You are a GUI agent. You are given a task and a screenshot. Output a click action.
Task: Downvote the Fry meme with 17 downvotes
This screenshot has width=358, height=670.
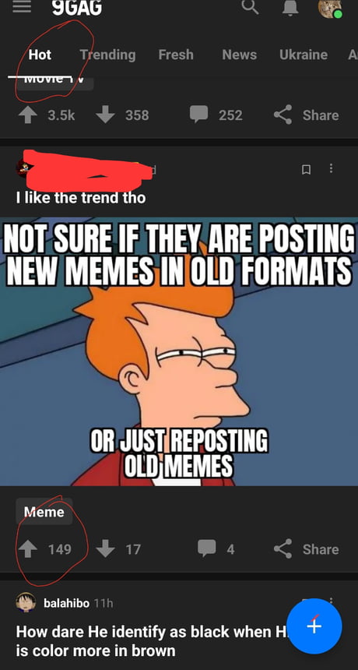pyautogui.click(x=105, y=549)
